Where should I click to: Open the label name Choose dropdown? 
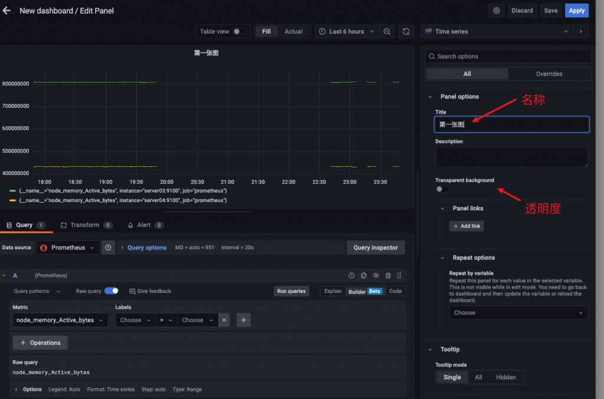pos(135,320)
